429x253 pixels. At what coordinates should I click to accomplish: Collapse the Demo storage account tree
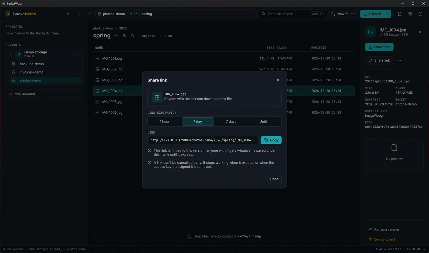tap(11, 54)
